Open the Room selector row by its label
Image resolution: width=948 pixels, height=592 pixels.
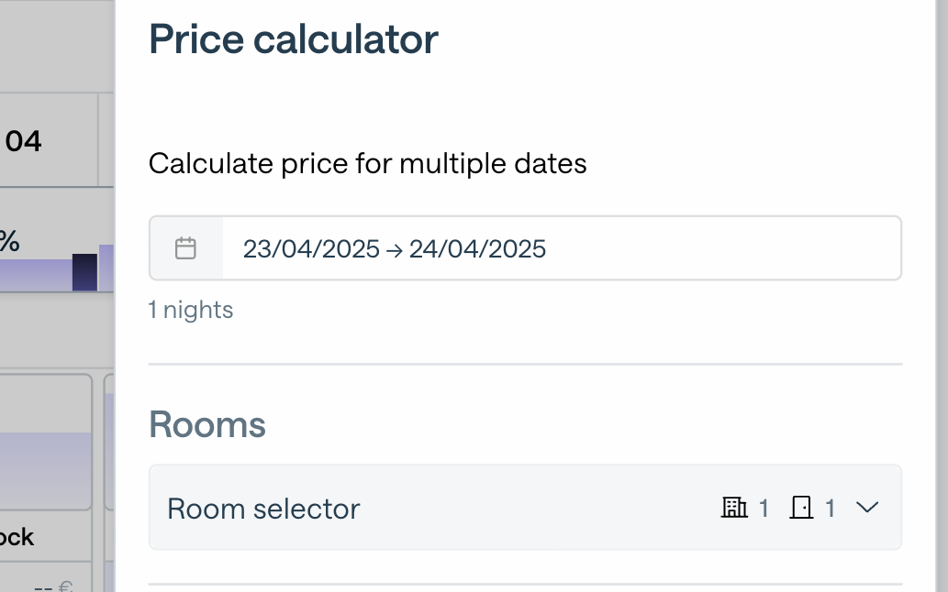click(263, 509)
